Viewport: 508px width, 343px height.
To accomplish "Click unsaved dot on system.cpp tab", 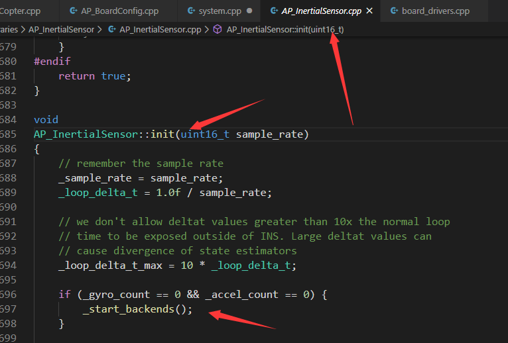I will (249, 11).
